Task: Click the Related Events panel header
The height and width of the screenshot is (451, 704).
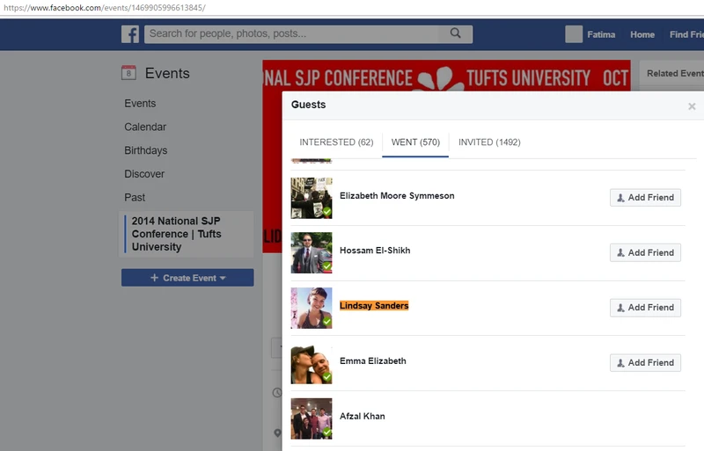Action: point(673,74)
